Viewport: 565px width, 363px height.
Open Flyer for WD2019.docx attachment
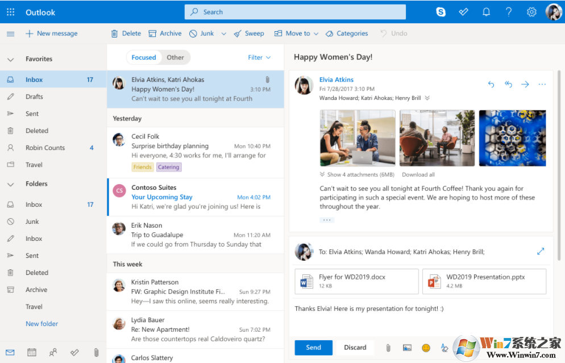(357, 281)
